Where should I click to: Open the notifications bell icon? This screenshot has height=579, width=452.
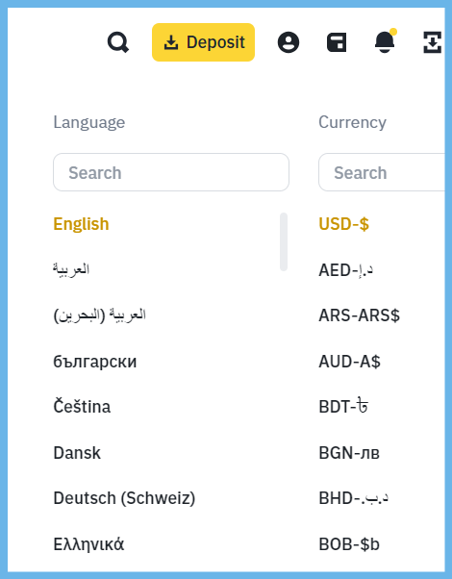385,41
